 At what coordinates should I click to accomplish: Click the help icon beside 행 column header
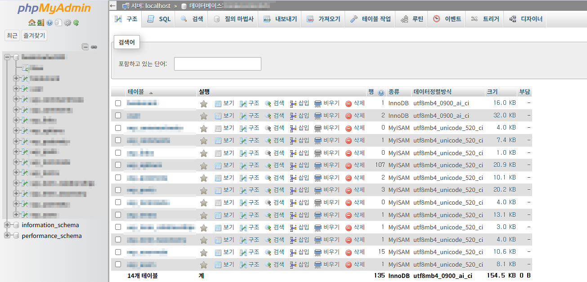click(x=381, y=92)
